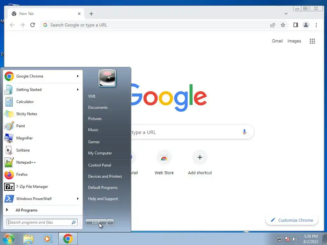Focus the Search programs and files box

(42, 222)
